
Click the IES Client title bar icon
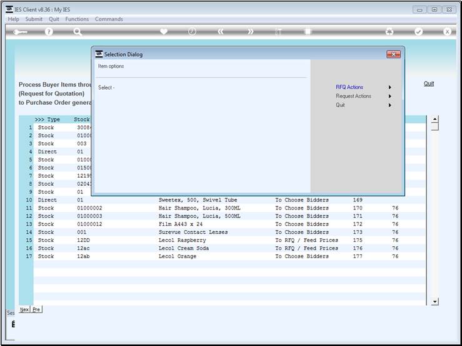point(9,9)
